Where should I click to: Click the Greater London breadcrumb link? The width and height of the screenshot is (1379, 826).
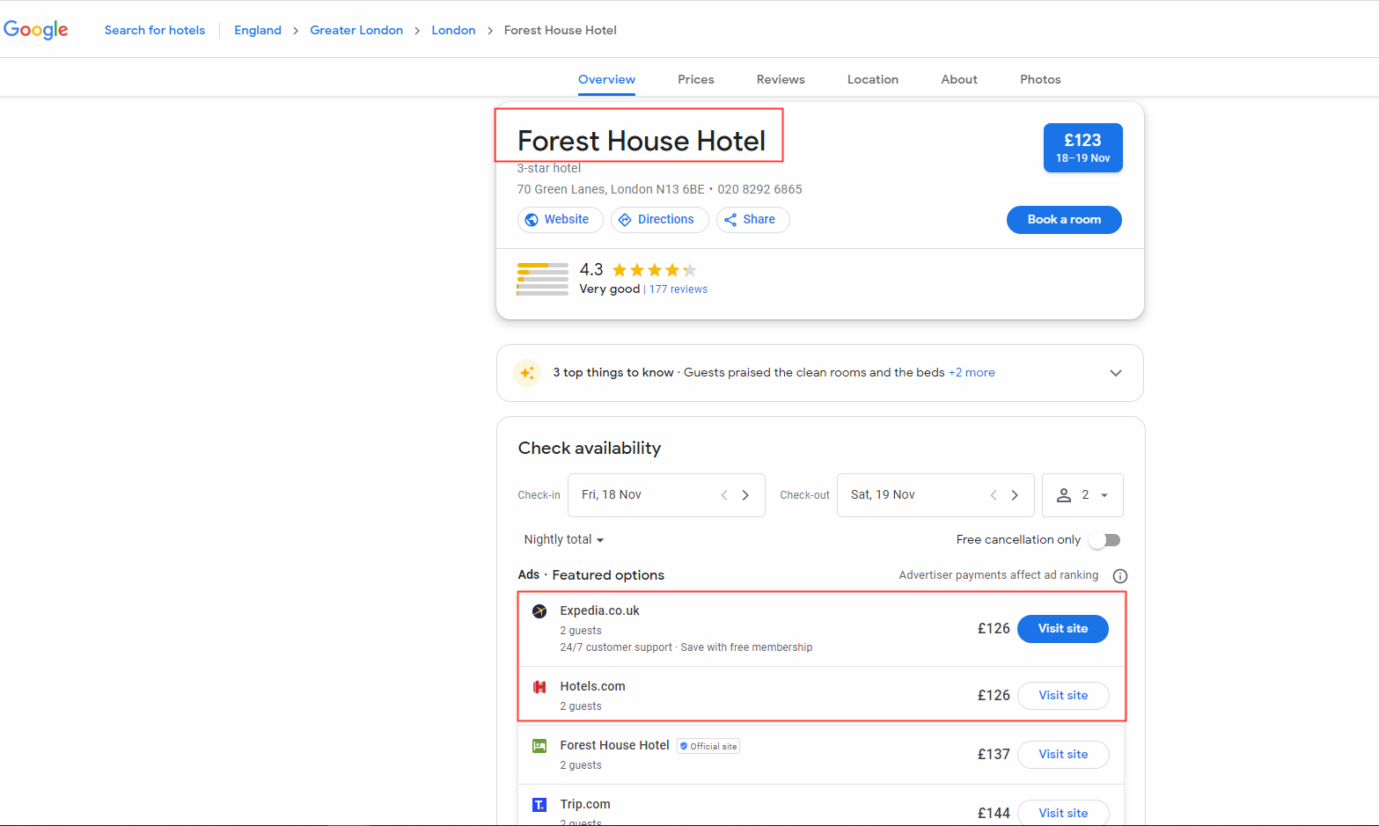coord(356,30)
